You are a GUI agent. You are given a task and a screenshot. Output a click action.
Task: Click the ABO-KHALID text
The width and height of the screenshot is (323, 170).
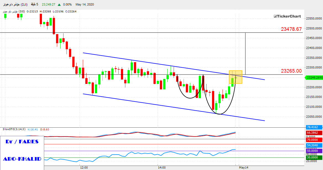[x=22, y=159]
